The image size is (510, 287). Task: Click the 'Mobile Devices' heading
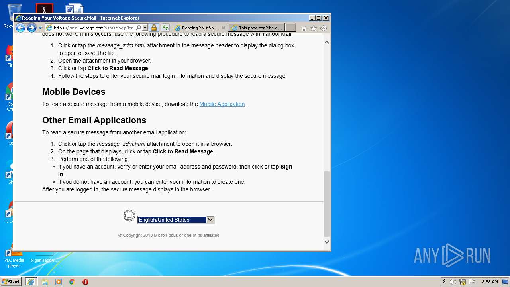point(74,92)
